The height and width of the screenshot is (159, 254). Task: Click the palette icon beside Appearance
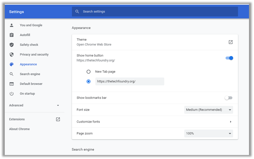(12, 64)
